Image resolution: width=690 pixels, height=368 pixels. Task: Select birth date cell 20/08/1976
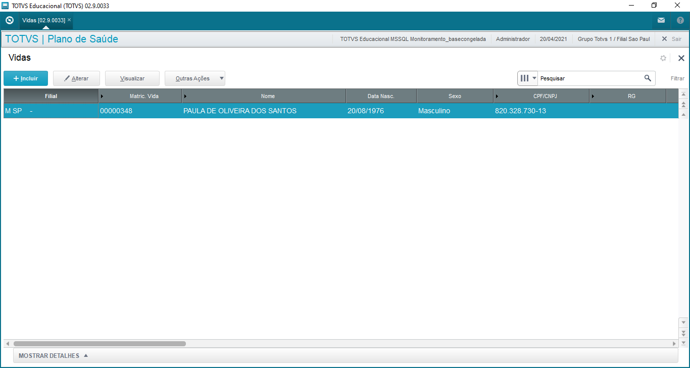(x=381, y=111)
